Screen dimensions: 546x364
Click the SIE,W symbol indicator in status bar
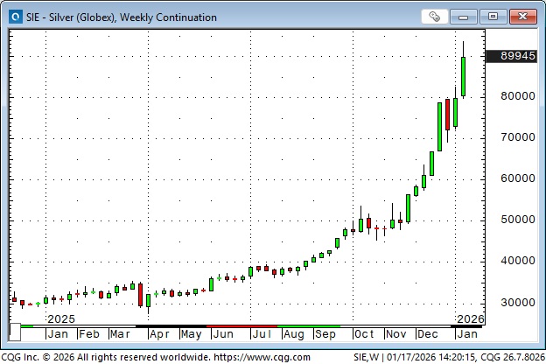(x=367, y=357)
